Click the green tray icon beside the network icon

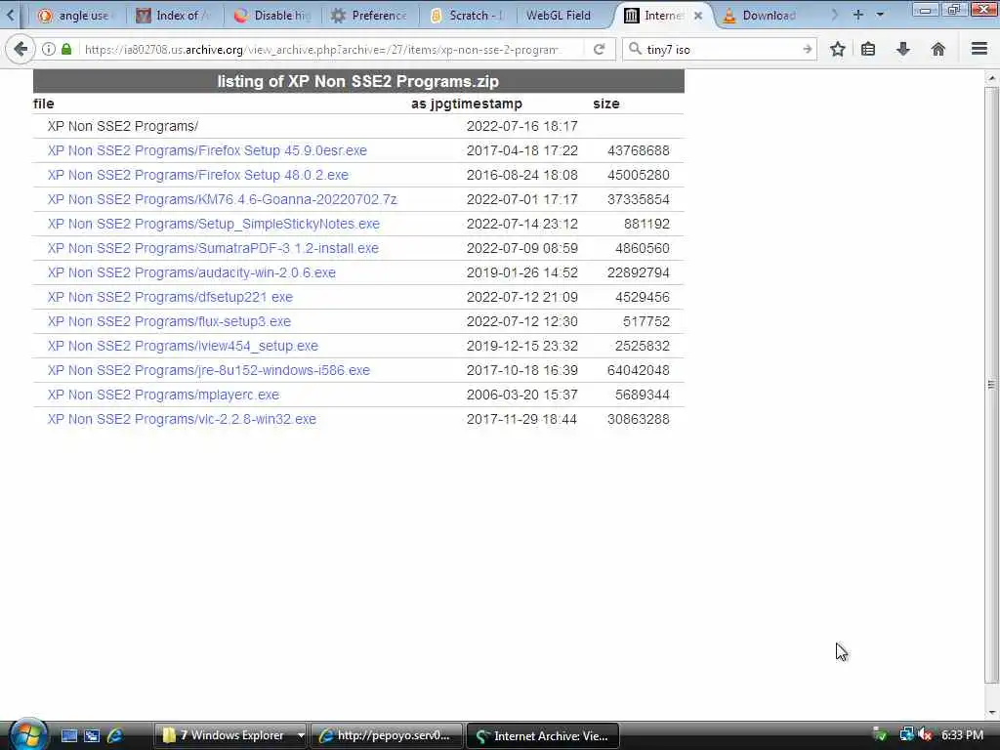(880, 735)
